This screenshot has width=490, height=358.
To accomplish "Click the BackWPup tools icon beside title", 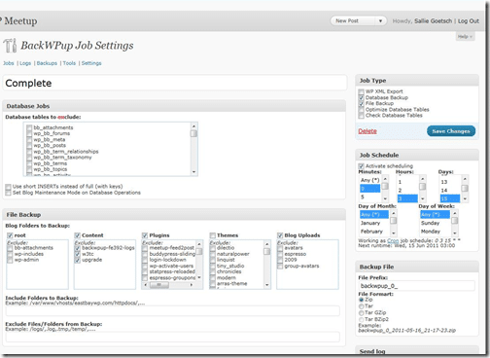I will (x=10, y=46).
